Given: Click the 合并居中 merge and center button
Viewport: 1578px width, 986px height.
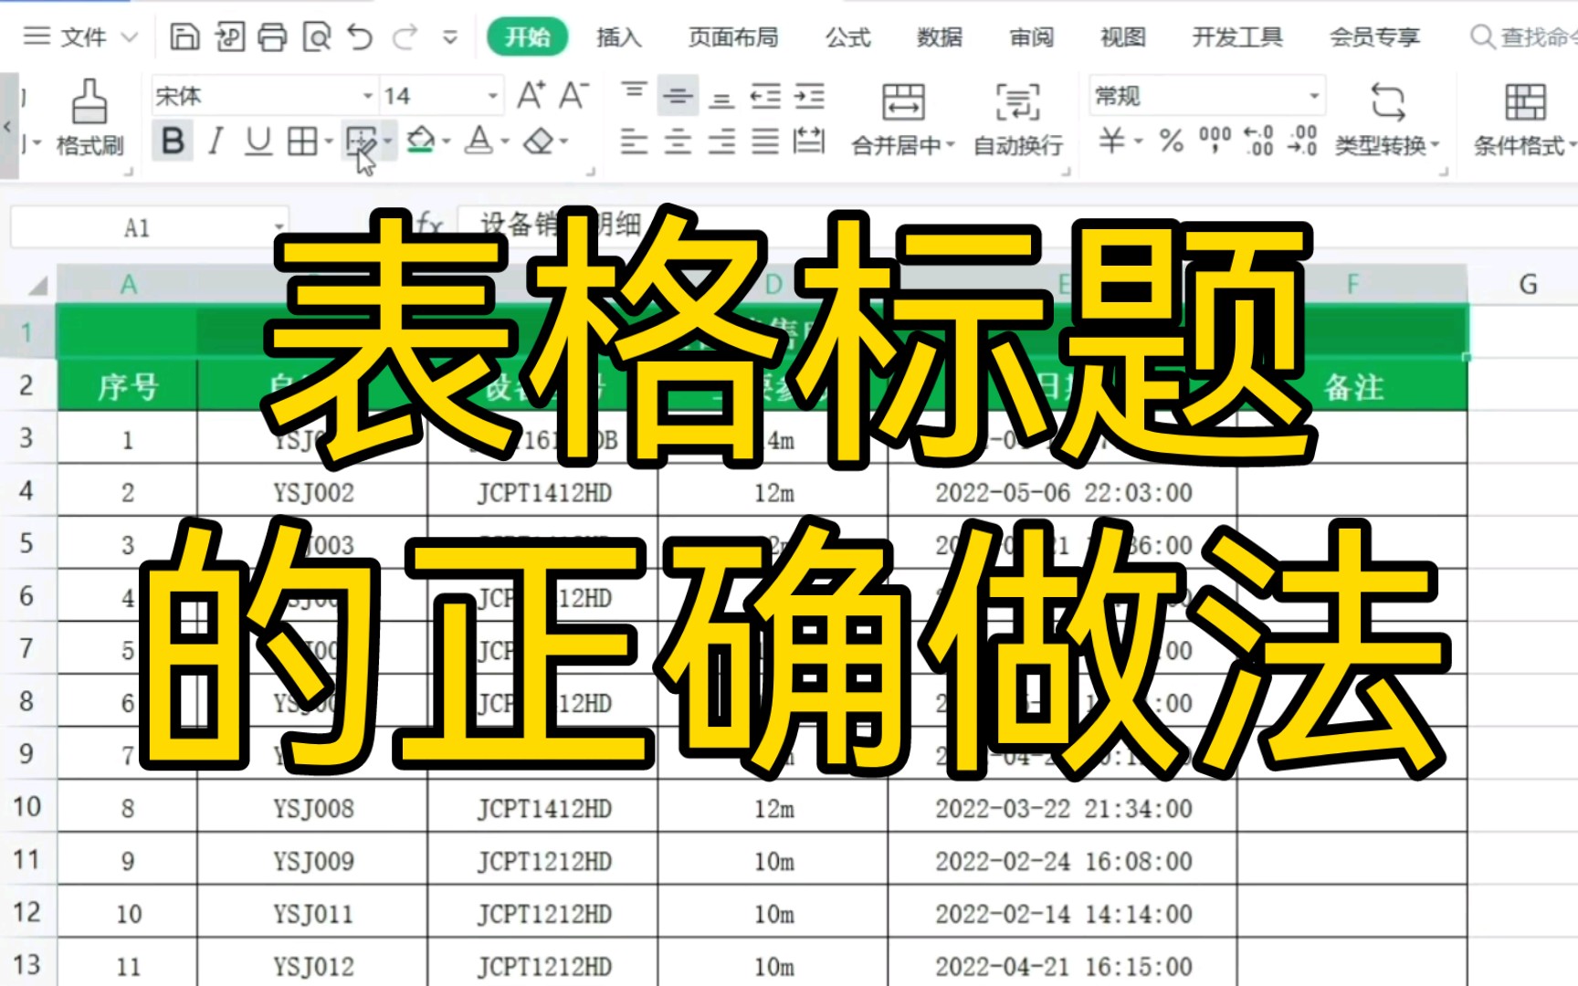Looking at the screenshot, I should pyautogui.click(x=903, y=119).
